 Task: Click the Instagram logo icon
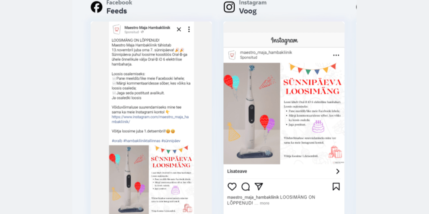click(x=229, y=7)
